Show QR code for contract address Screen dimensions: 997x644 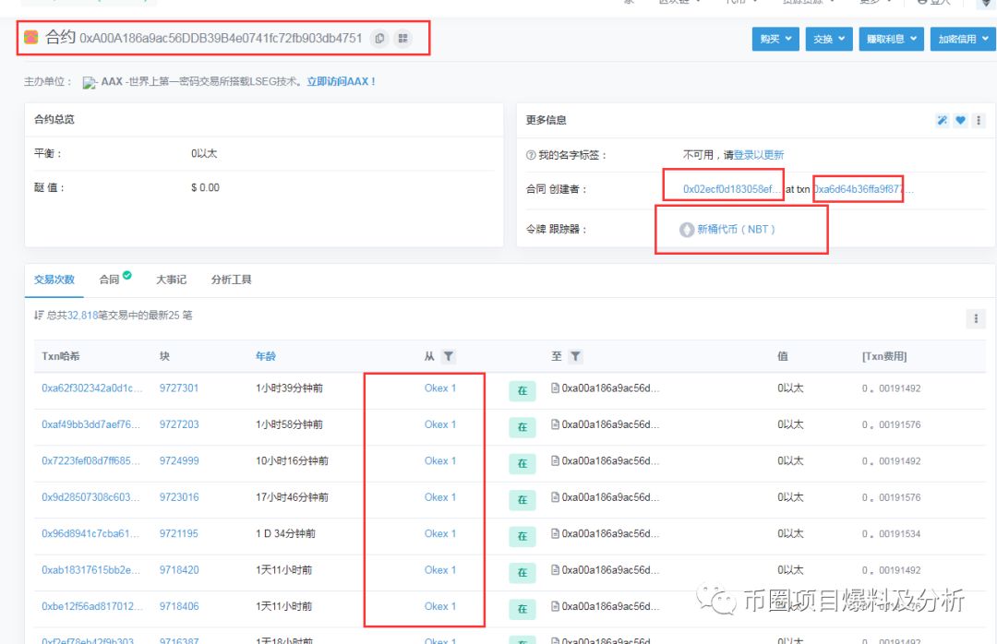pyautogui.click(x=402, y=39)
